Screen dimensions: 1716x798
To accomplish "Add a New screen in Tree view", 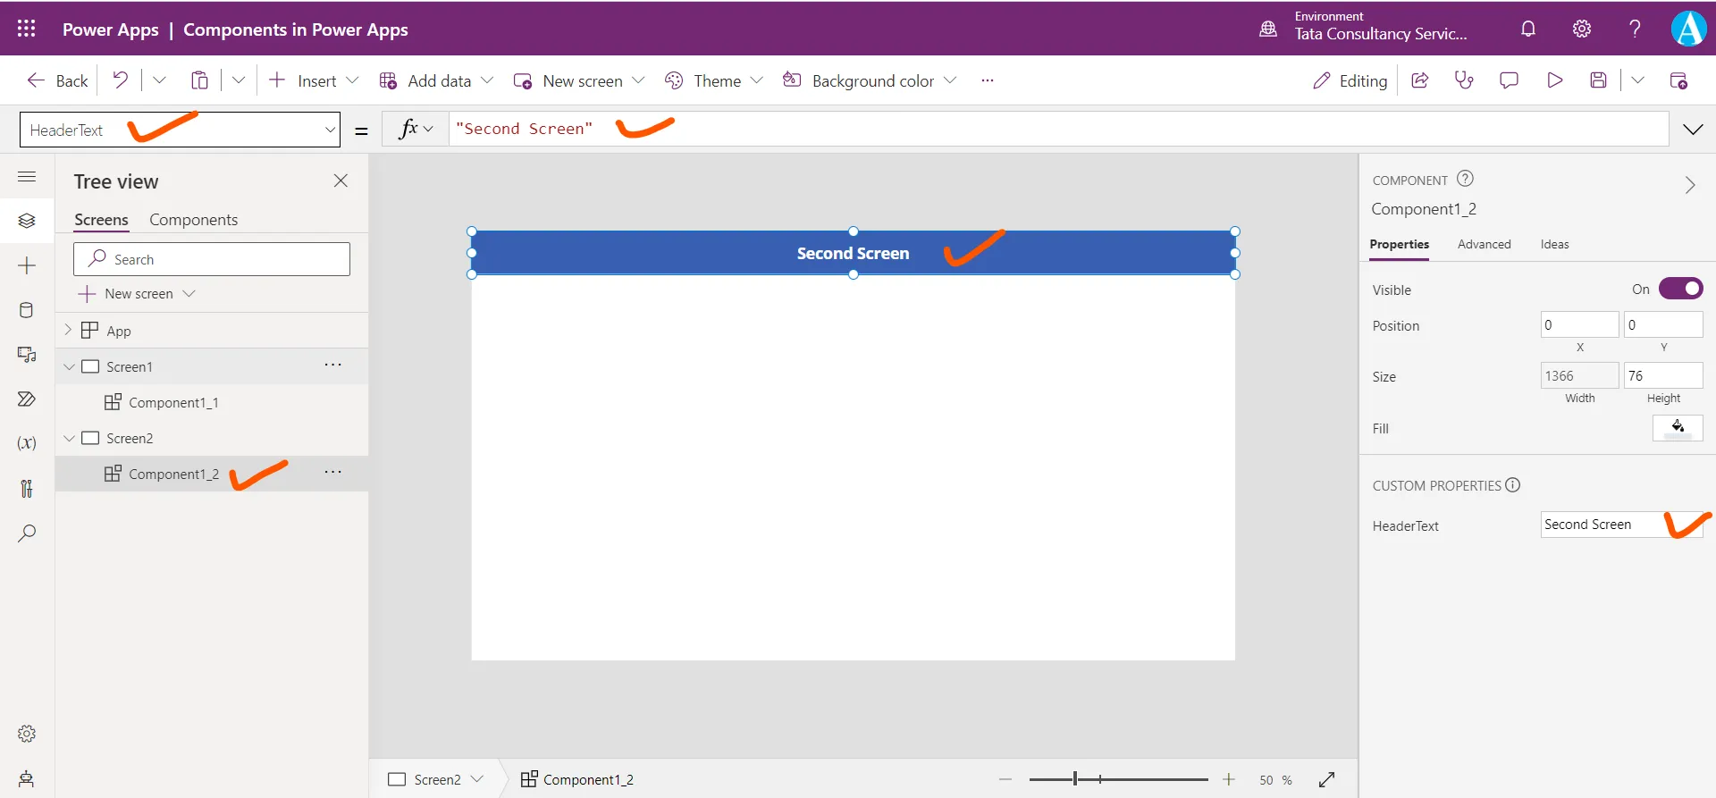I will click(137, 293).
